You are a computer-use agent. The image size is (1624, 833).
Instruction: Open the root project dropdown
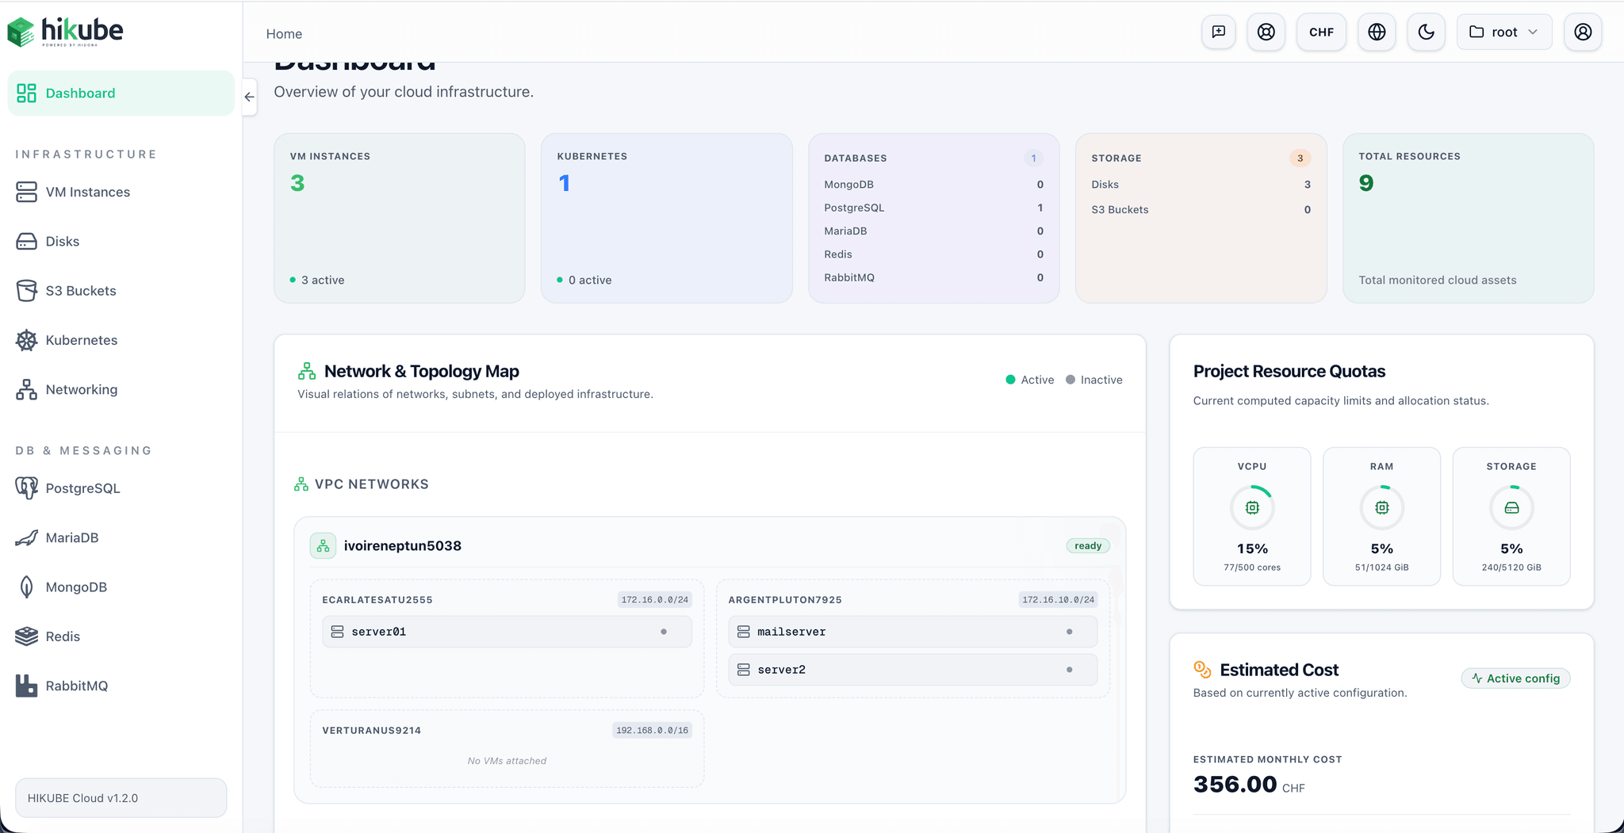[1504, 32]
